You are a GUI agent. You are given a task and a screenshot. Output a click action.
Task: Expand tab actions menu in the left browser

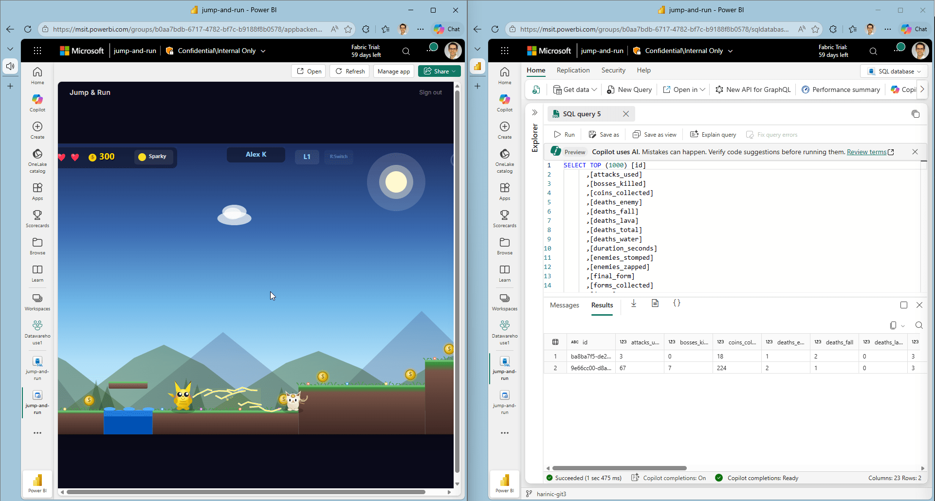[x=10, y=49]
